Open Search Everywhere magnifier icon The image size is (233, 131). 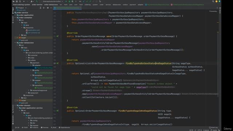click(x=213, y=1)
